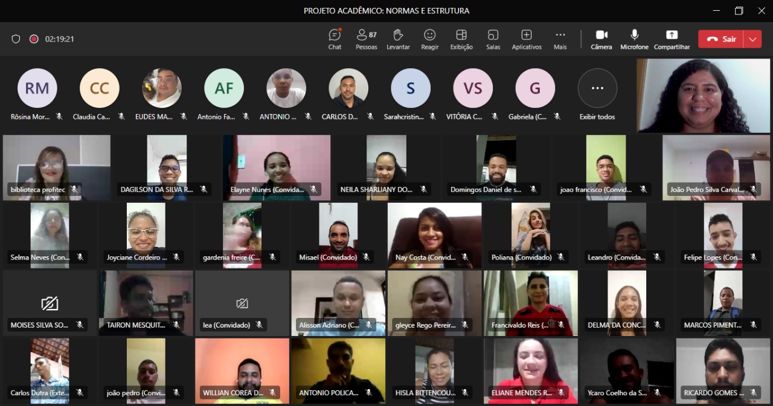
Task: Click muted mic icon next to Rôsina Mor...
Action: [59, 116]
